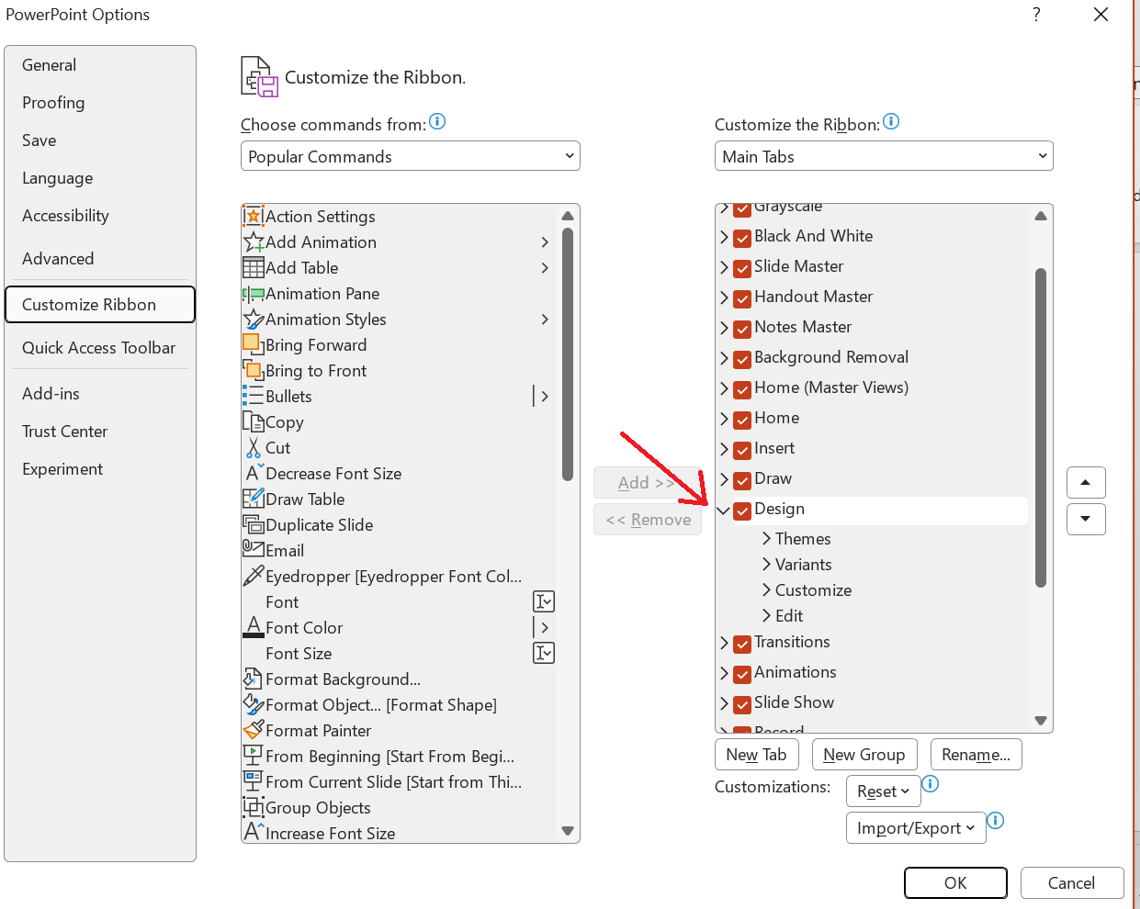Collapse the Design tab node

coord(723,510)
